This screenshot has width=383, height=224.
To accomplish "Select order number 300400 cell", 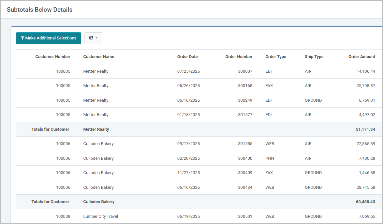I will [x=245, y=158].
